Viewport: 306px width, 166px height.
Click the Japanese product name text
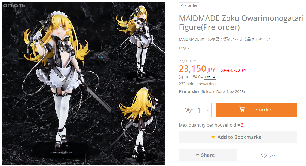pos(224,39)
